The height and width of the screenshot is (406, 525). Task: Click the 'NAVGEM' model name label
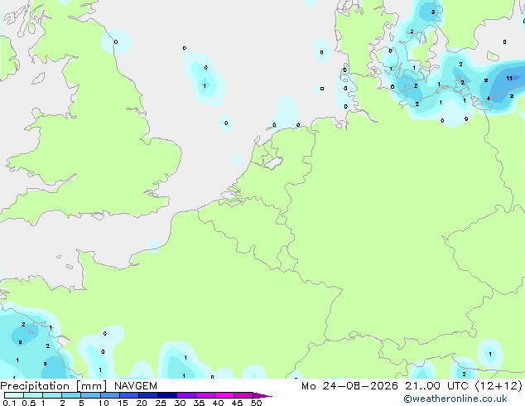point(136,386)
